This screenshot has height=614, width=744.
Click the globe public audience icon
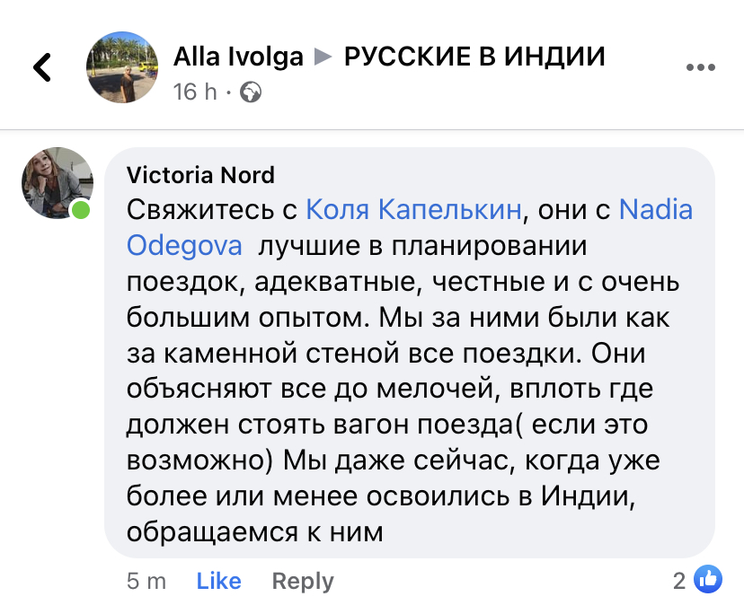click(x=251, y=92)
